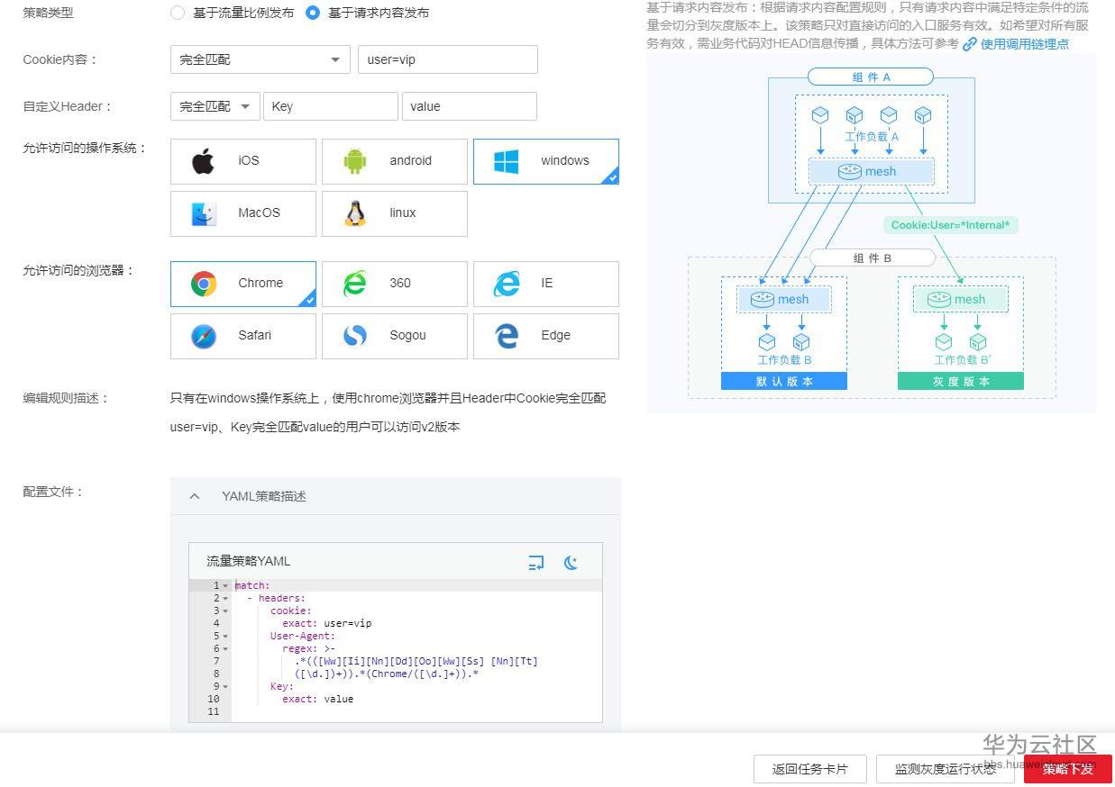Click 'exact: value' line in YAML

click(317, 699)
